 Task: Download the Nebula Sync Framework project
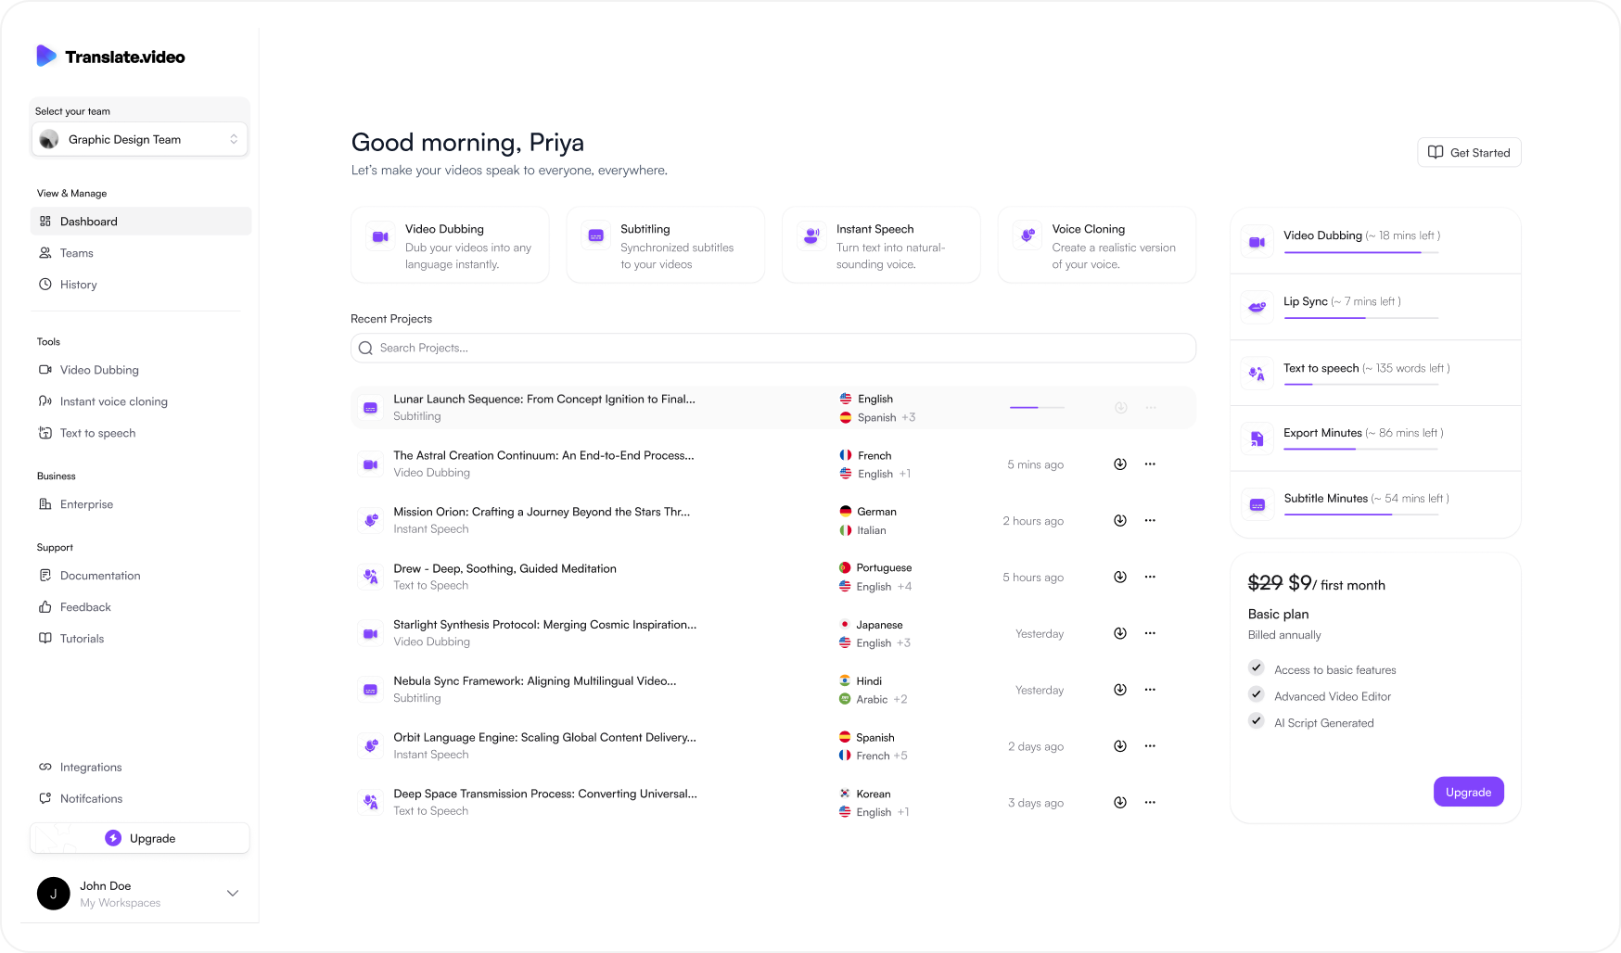1120,691
